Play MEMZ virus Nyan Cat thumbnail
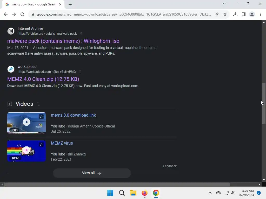This screenshot has height=199, width=266. click(26, 151)
